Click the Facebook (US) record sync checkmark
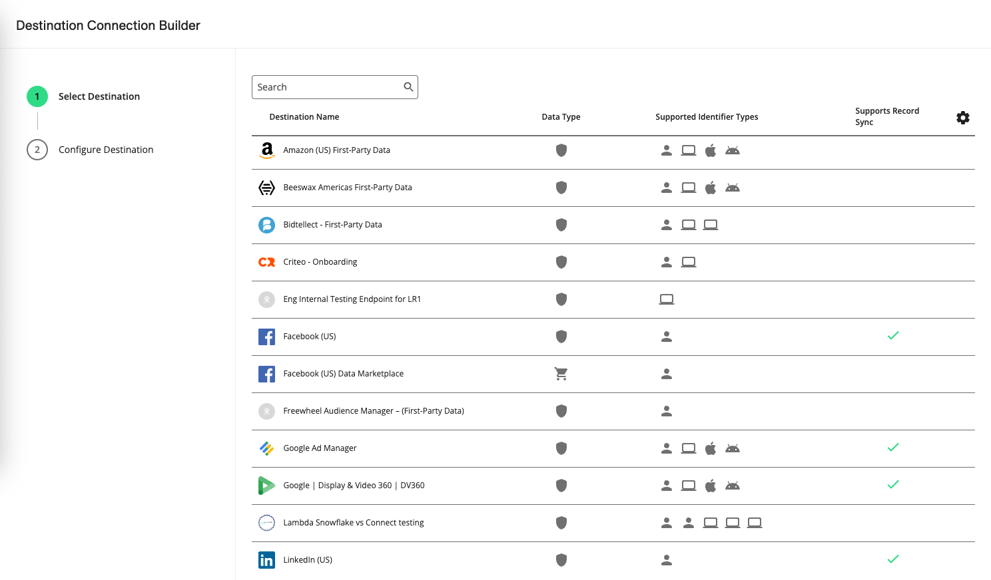 coord(893,336)
